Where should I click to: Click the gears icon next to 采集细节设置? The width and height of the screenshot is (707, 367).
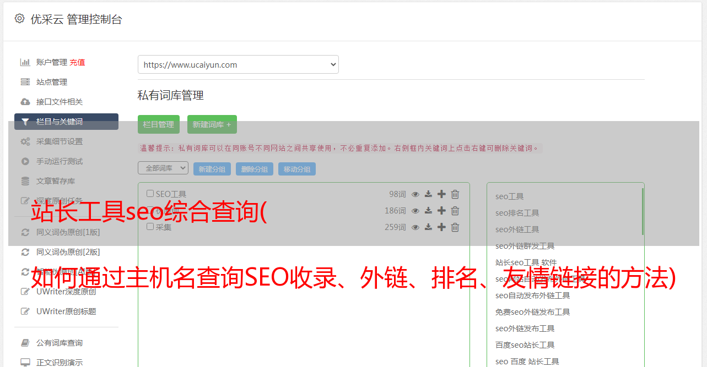[x=25, y=141]
